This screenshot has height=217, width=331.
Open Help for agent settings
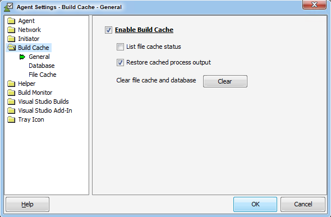27,204
